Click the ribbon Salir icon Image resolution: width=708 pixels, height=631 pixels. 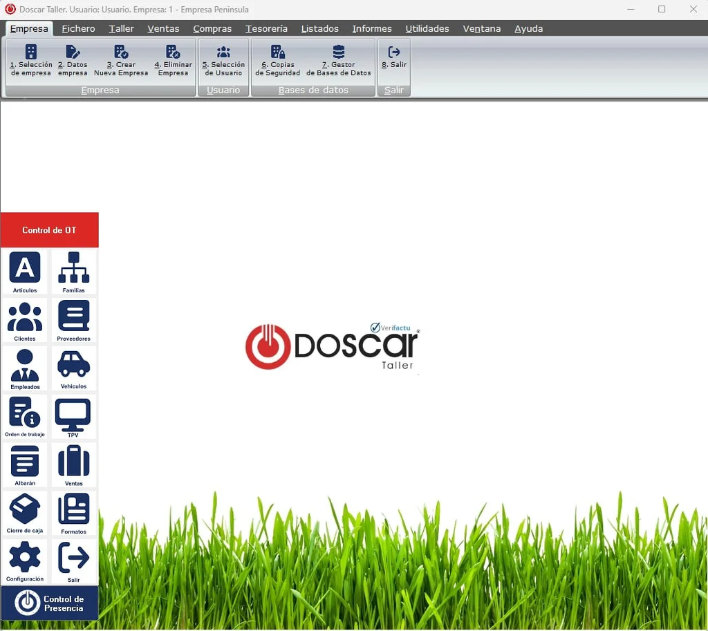pos(394,57)
